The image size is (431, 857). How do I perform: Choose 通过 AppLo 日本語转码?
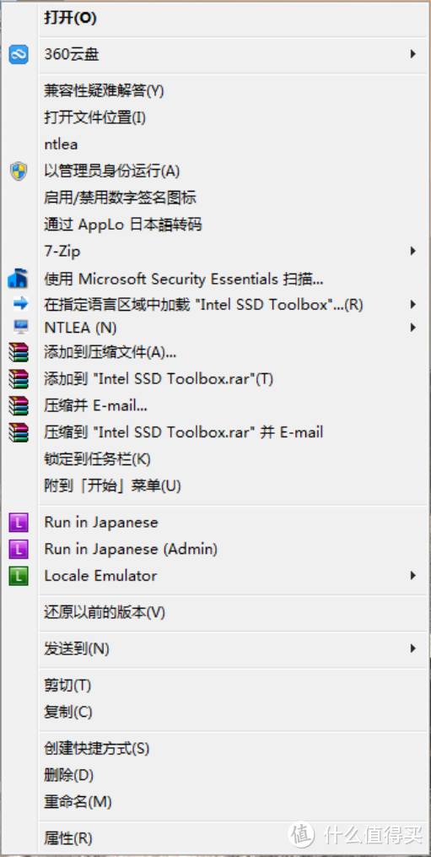[x=123, y=225]
